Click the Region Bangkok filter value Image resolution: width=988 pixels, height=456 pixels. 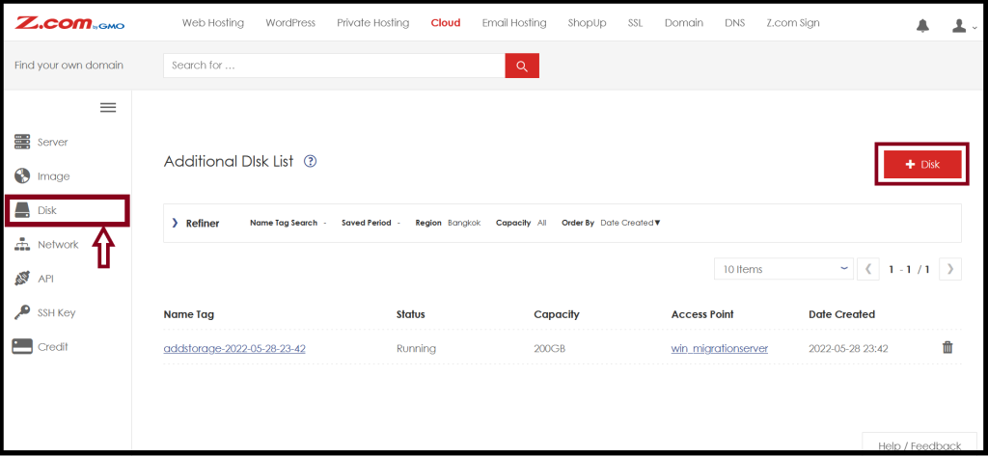coord(464,223)
